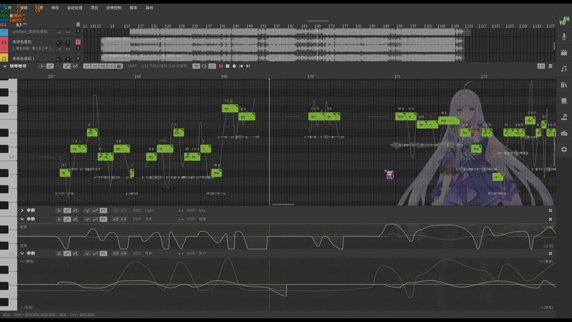Viewport: 572px width, 322px height.
Task: Click the record button in the transport controls
Action: tap(234, 66)
